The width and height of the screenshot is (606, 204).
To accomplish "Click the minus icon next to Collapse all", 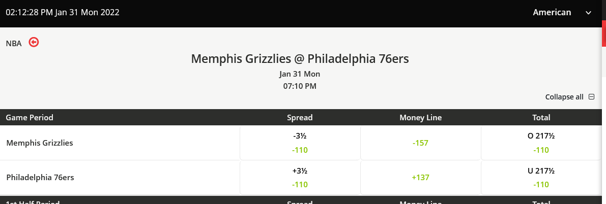I will pyautogui.click(x=591, y=97).
